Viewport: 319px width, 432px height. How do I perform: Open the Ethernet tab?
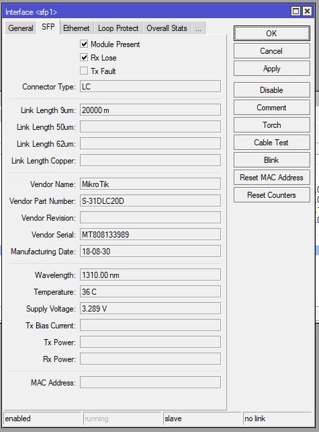[77, 28]
